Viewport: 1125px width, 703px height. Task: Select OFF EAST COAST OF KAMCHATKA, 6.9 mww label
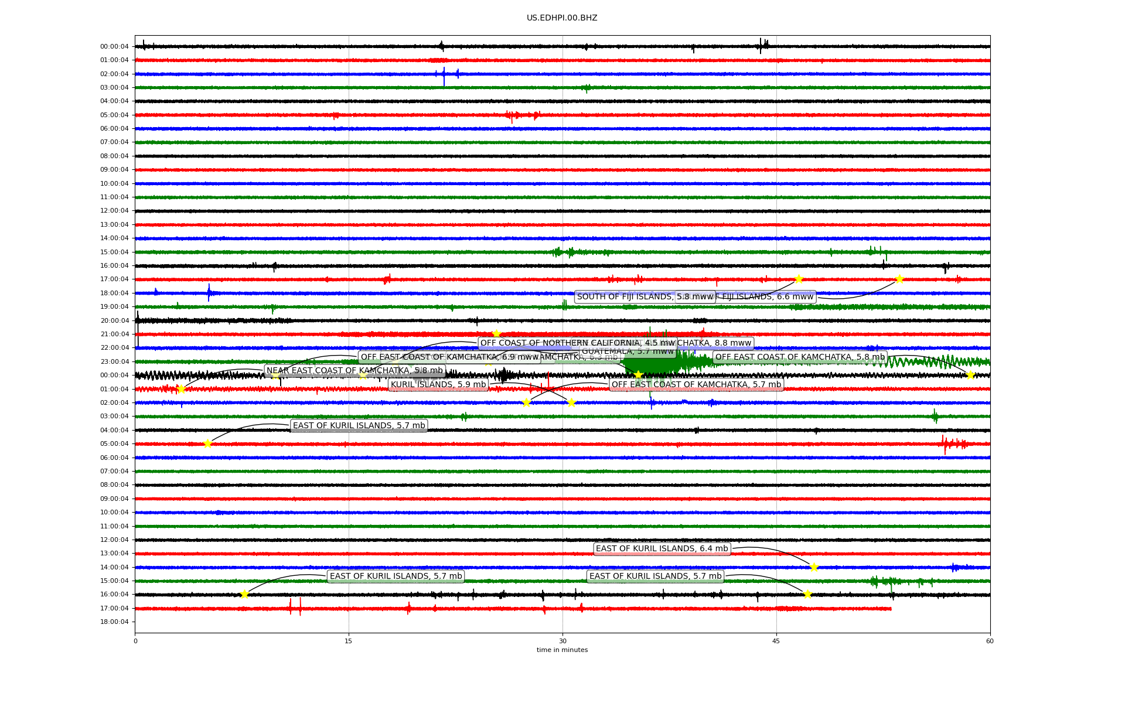coord(449,357)
